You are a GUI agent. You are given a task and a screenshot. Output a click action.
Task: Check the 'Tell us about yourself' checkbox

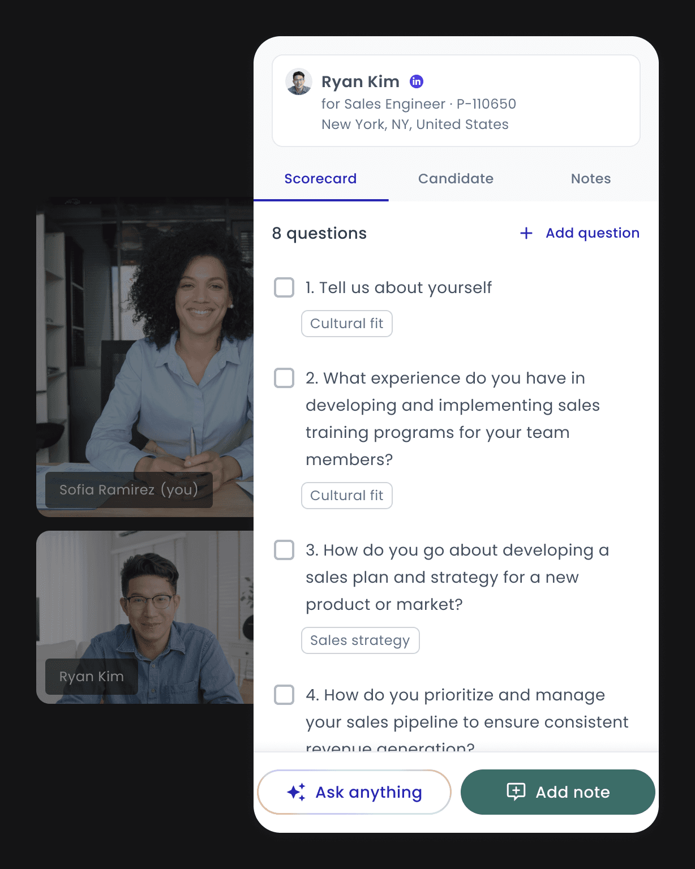[284, 287]
